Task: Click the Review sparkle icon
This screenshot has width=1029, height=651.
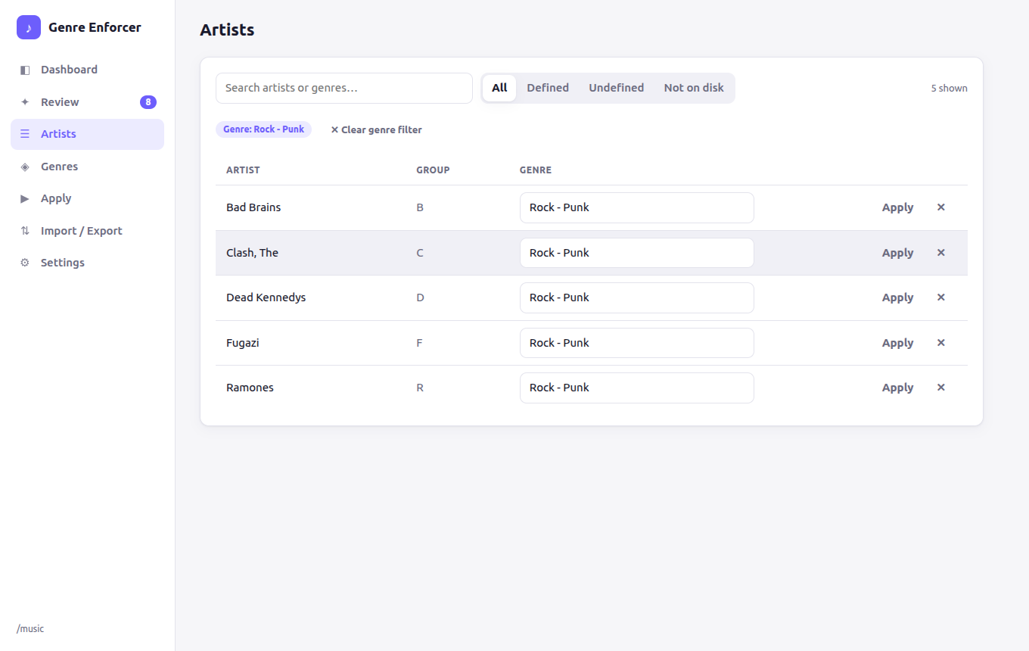Action: [25, 102]
